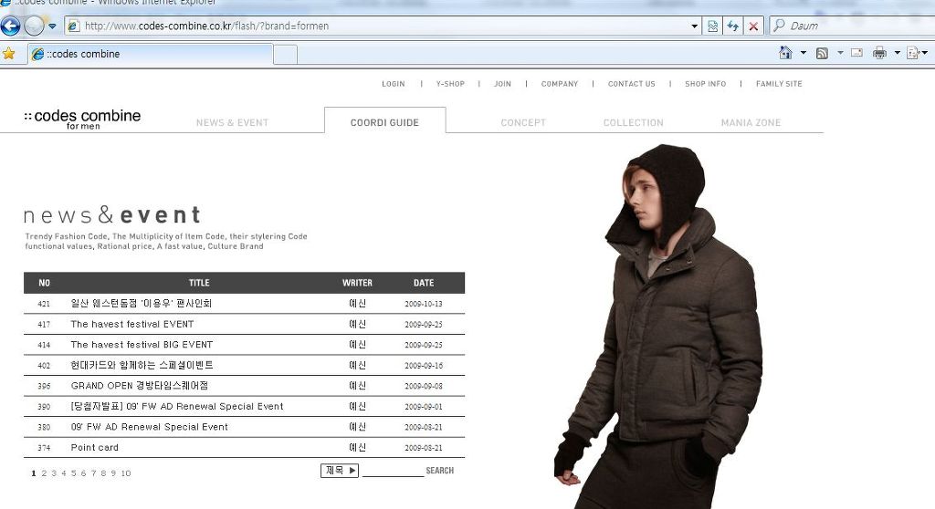
Task: Click the WRITER column header
Action: click(357, 283)
